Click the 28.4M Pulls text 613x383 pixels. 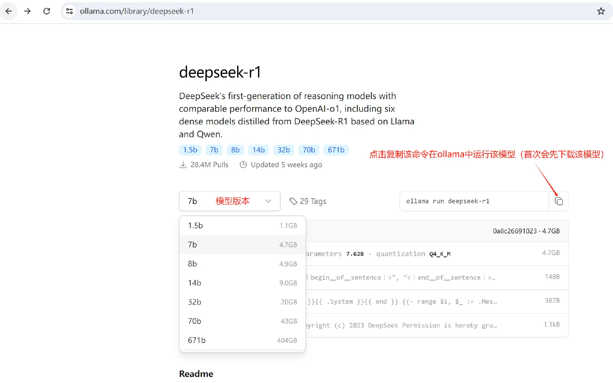click(x=209, y=165)
